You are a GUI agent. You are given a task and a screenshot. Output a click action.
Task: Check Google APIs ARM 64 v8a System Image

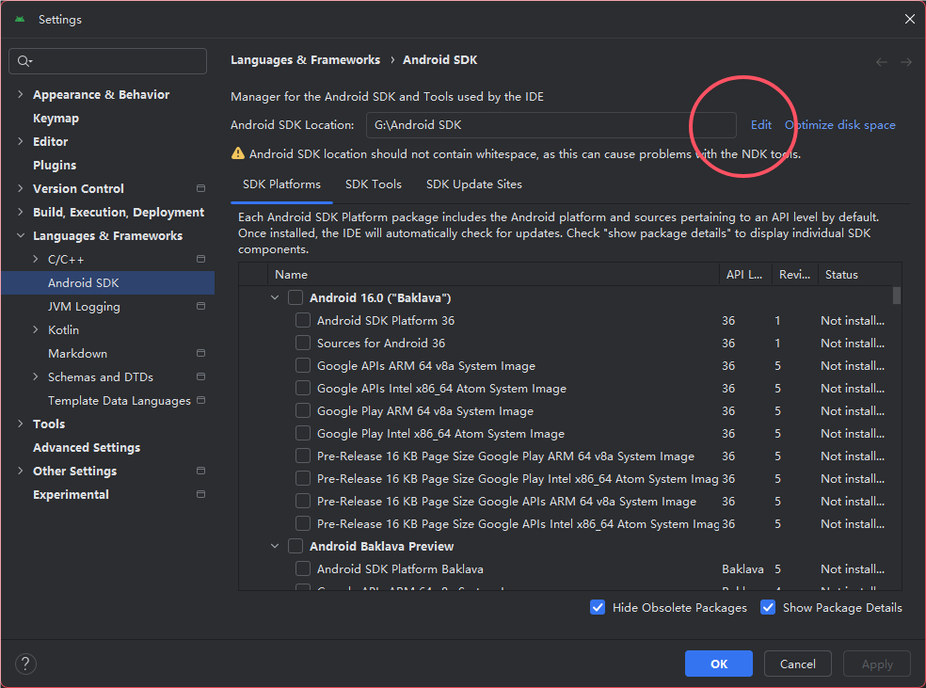coord(303,365)
